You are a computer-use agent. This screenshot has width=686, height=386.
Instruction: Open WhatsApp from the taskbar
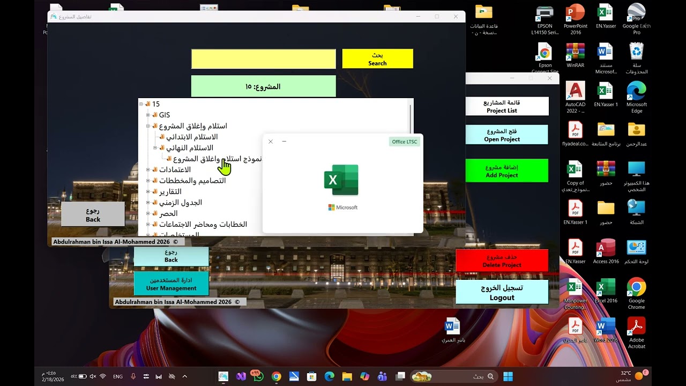258,376
